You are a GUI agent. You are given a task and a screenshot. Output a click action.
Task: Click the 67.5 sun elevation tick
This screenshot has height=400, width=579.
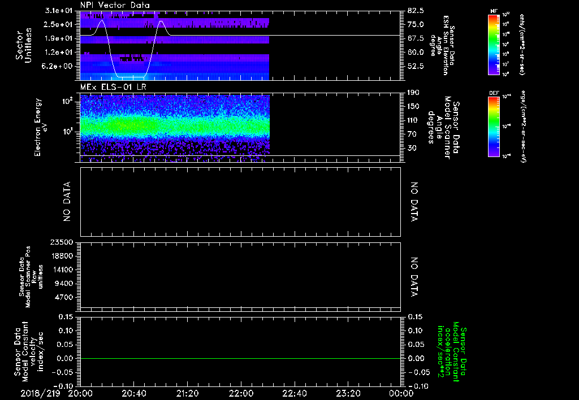[x=416, y=38]
